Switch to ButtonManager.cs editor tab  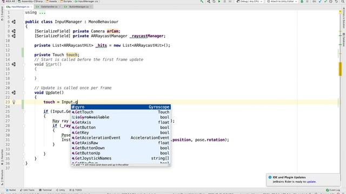(78, 6)
